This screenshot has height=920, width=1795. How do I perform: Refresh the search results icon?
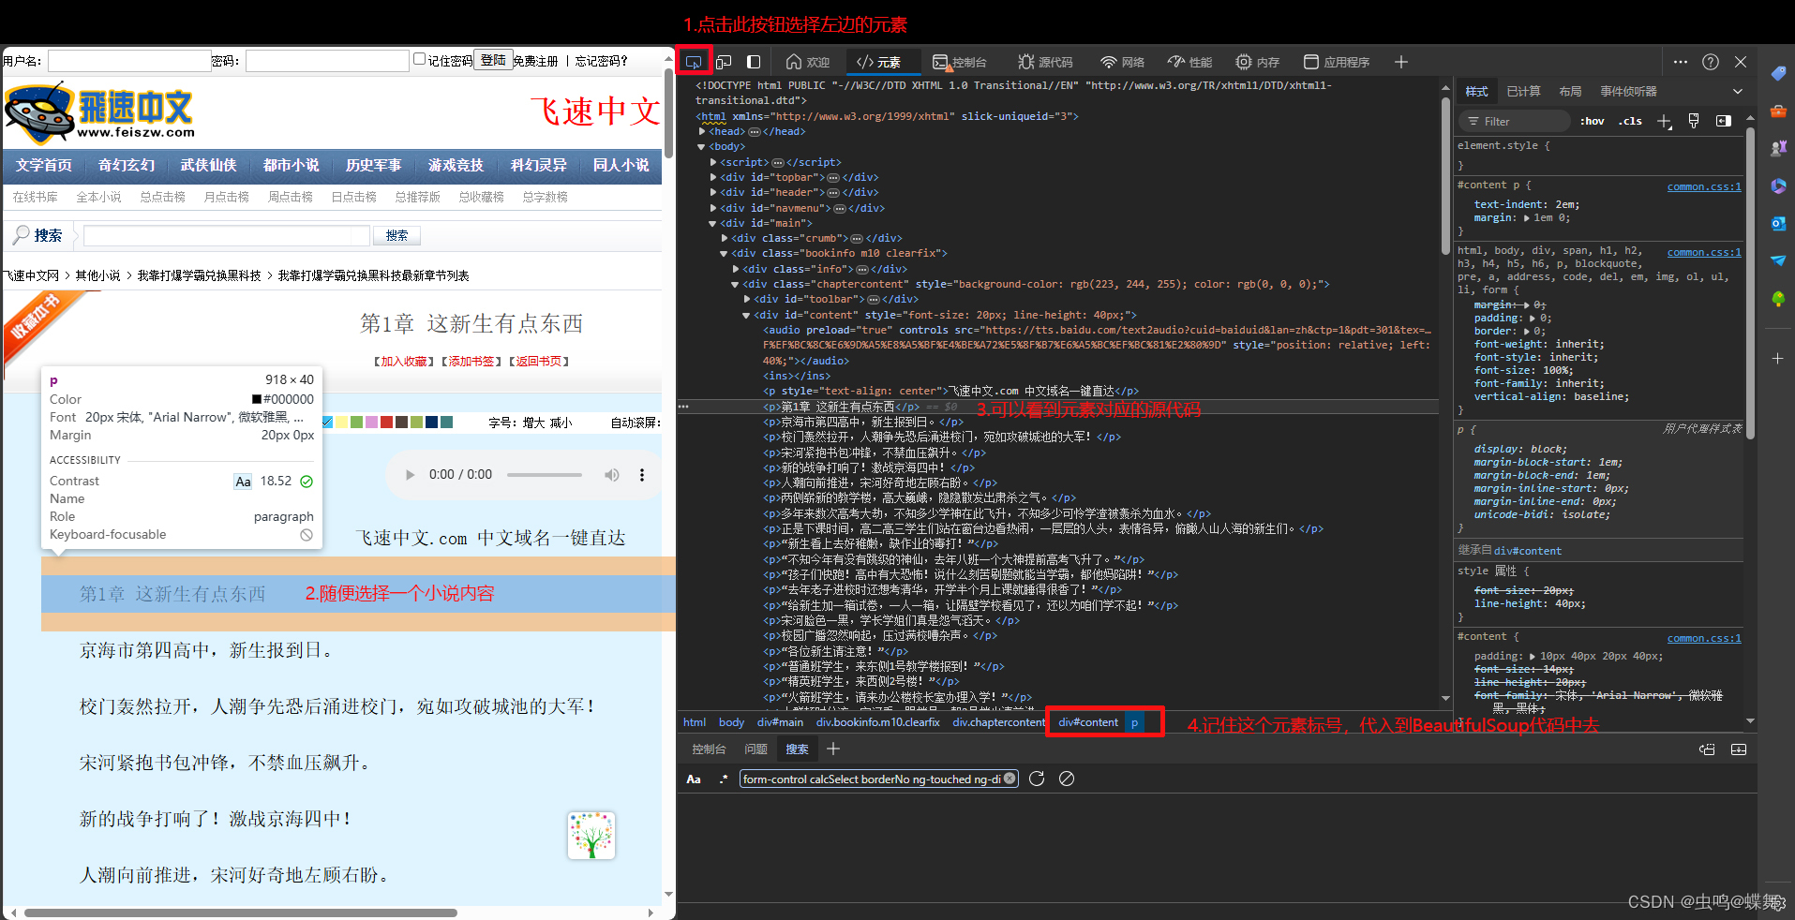pos(1037,779)
